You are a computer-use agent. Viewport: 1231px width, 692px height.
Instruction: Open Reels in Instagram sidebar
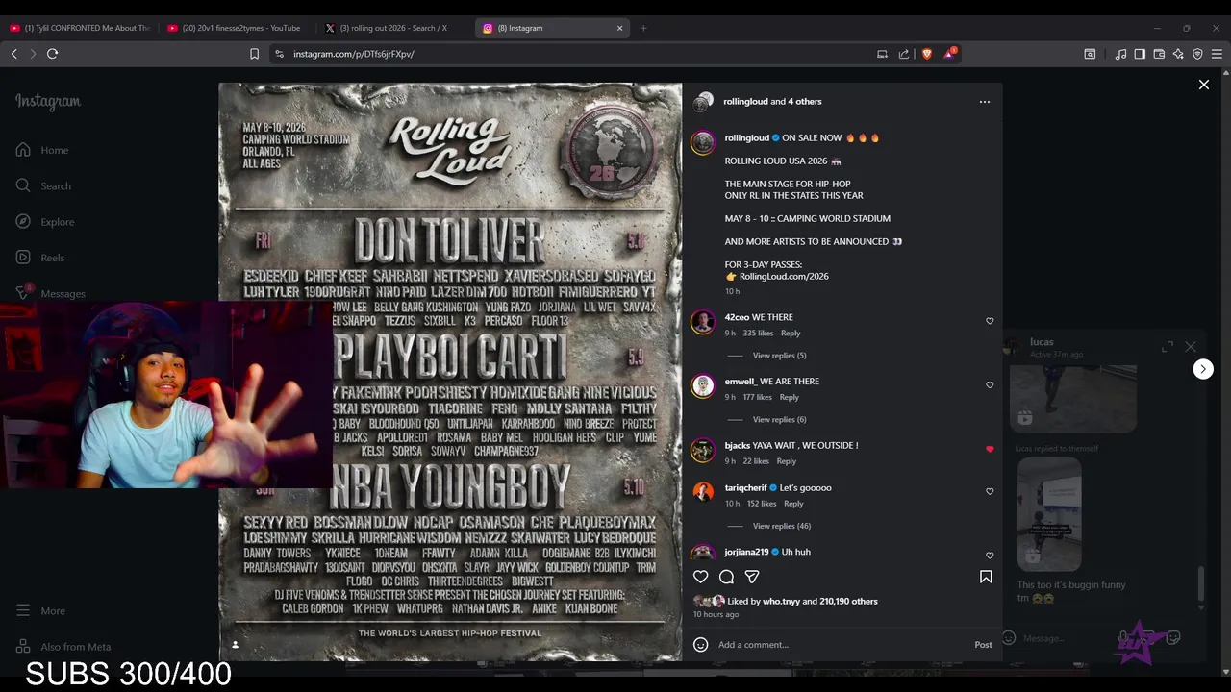coord(40,258)
